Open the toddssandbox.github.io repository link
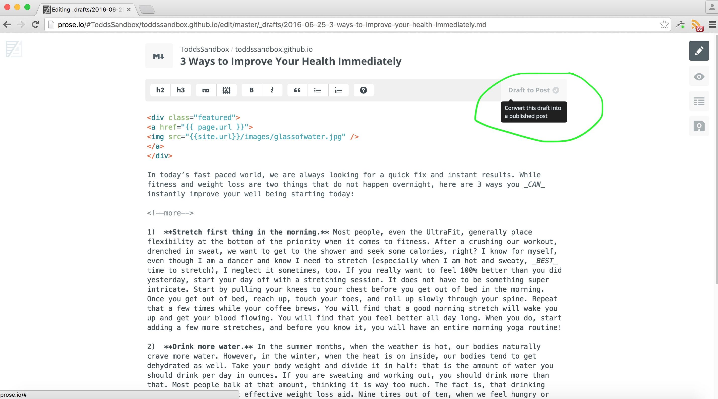Image resolution: width=718 pixels, height=399 pixels. click(274, 49)
